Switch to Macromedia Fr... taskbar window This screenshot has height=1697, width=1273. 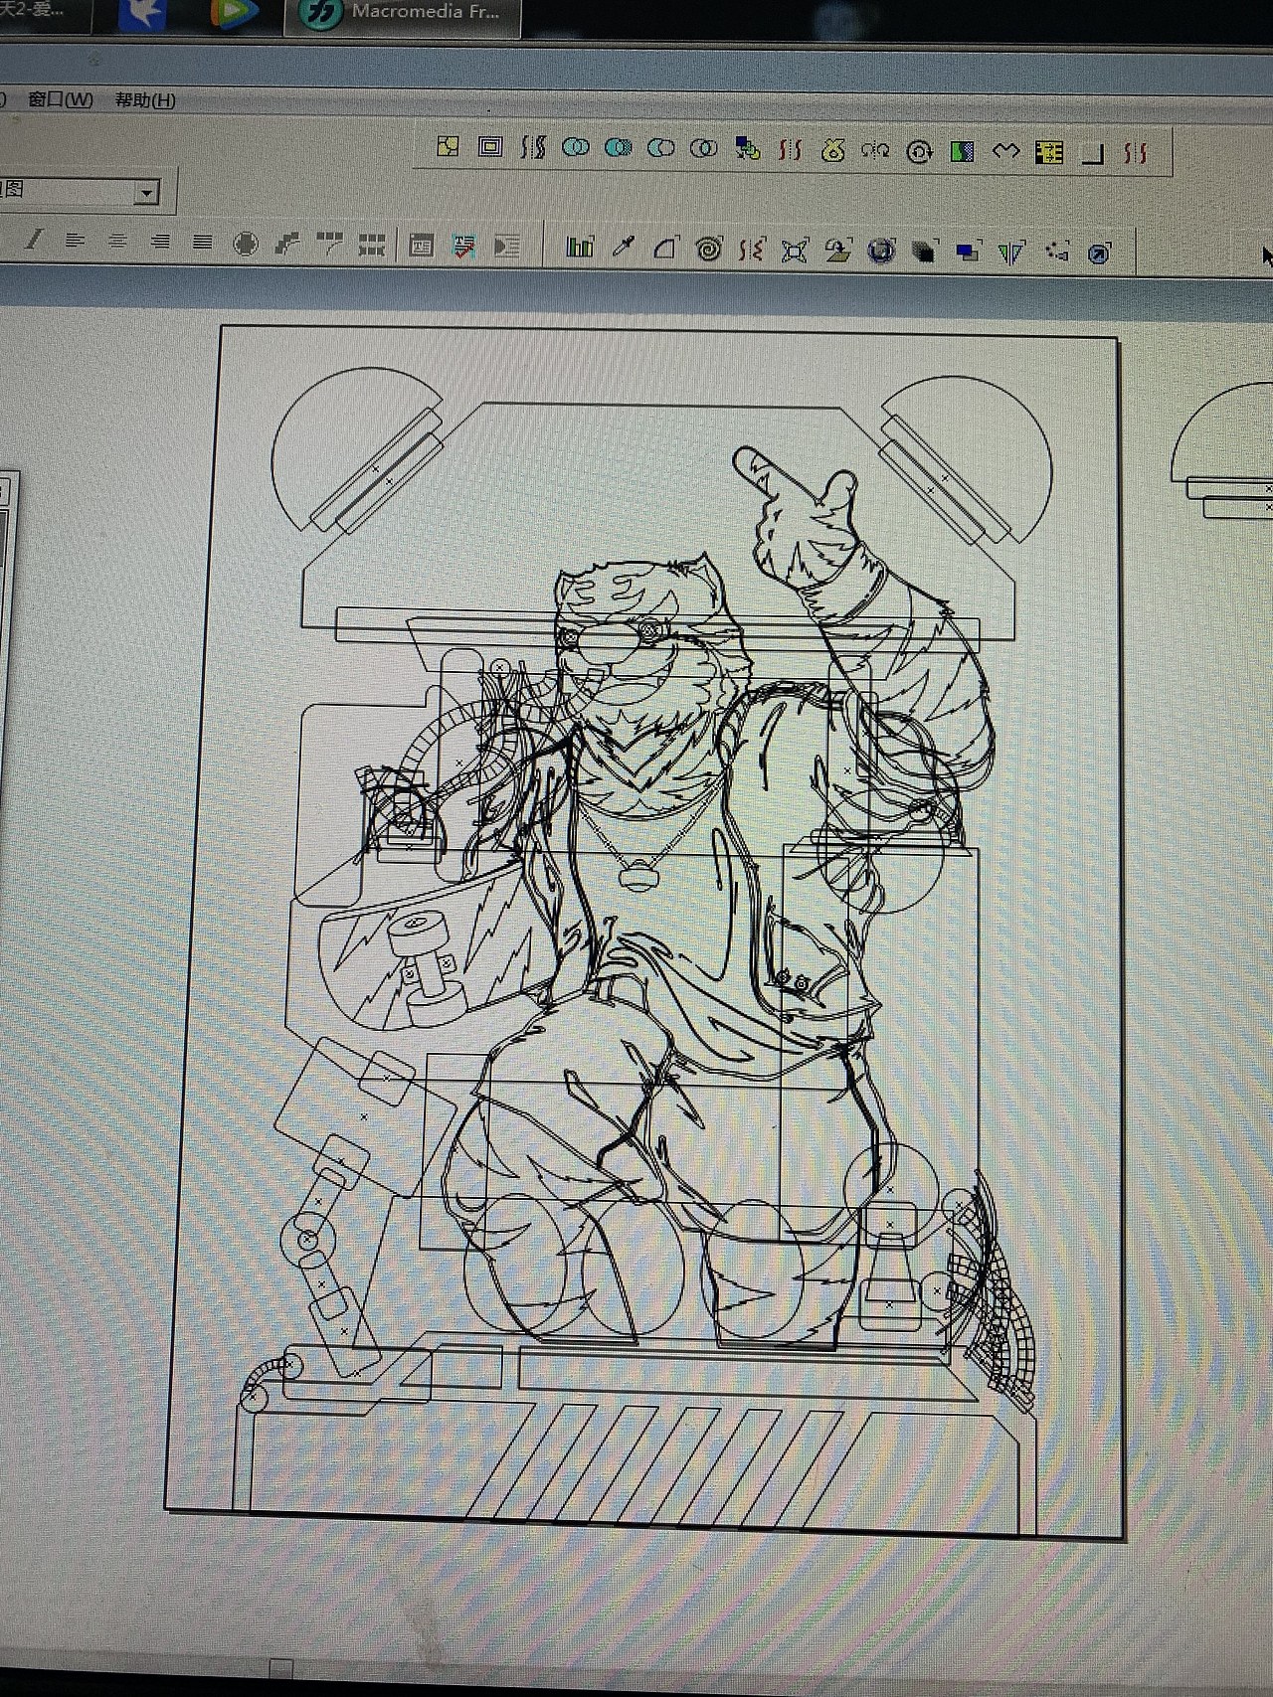(x=403, y=15)
